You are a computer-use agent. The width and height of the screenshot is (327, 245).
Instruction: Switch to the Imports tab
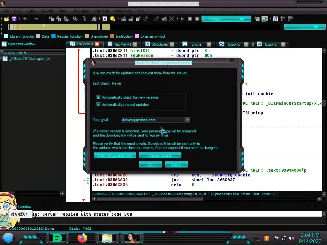234,44
